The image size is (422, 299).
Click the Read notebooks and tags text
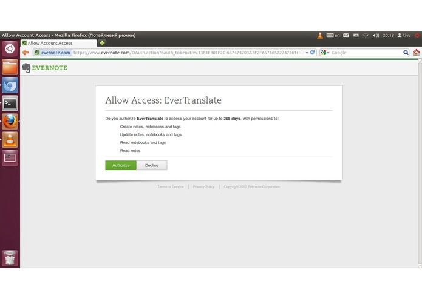(143, 143)
